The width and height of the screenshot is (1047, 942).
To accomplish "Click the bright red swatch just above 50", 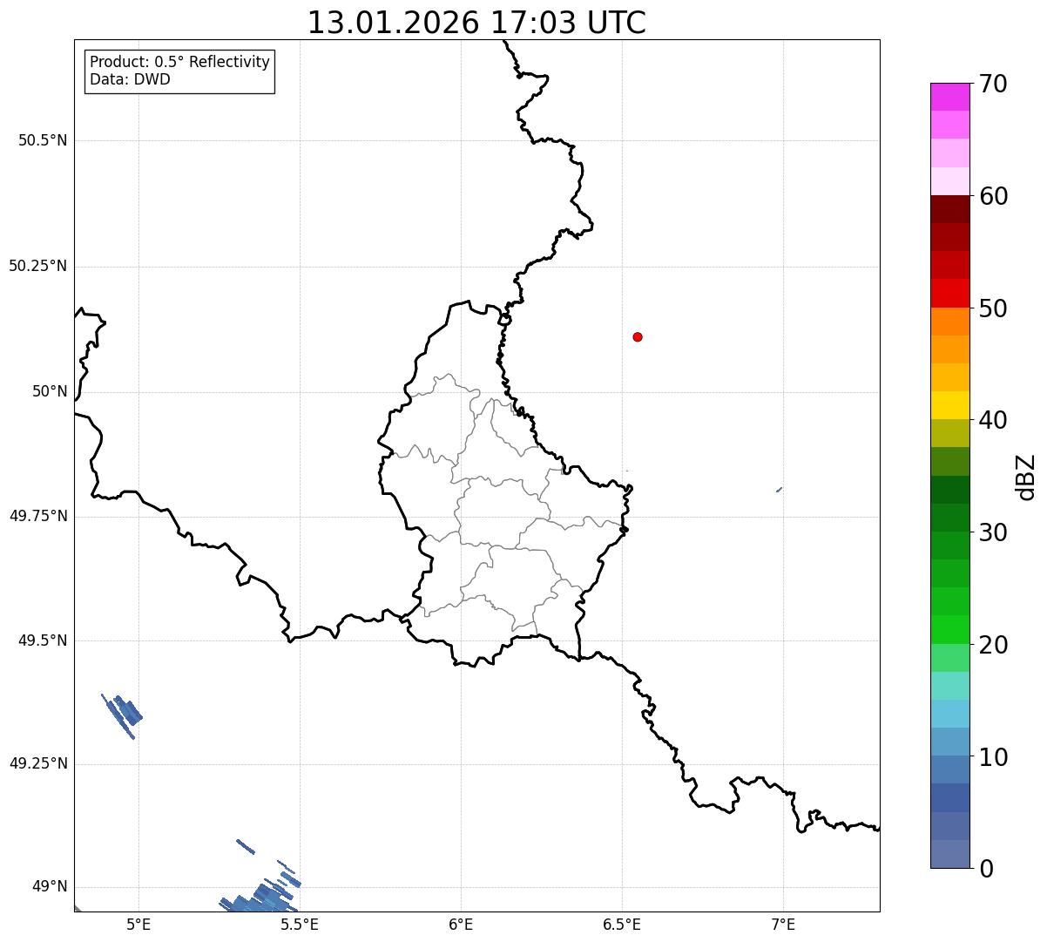I will point(949,293).
